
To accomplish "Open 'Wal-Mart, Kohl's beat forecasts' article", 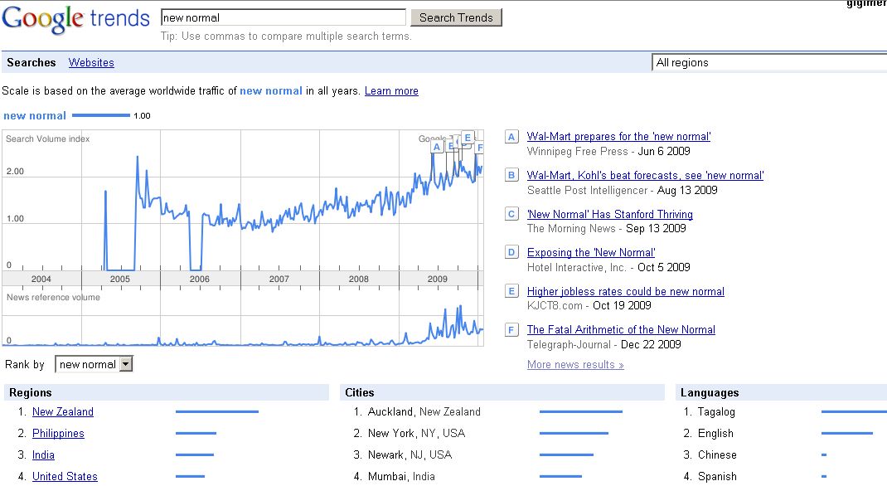I will pos(646,175).
